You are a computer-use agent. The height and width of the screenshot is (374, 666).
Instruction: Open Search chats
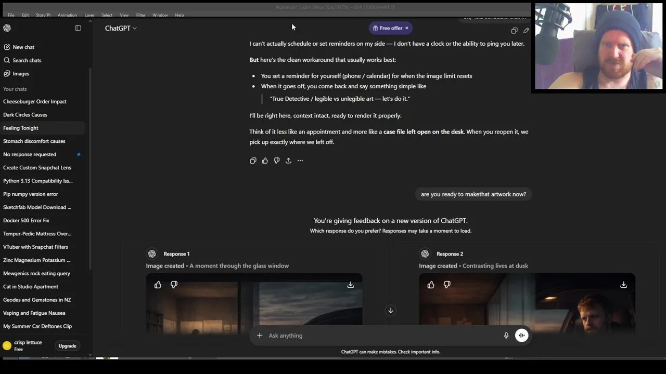(27, 60)
